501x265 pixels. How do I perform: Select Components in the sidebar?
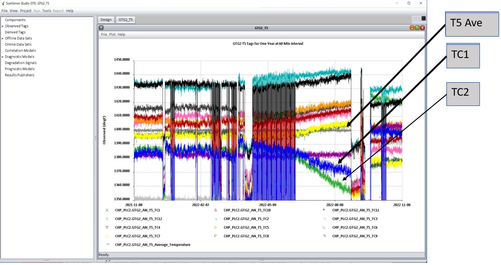15,20
